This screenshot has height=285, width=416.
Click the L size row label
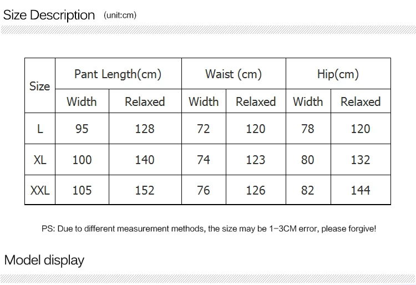pyautogui.click(x=40, y=129)
